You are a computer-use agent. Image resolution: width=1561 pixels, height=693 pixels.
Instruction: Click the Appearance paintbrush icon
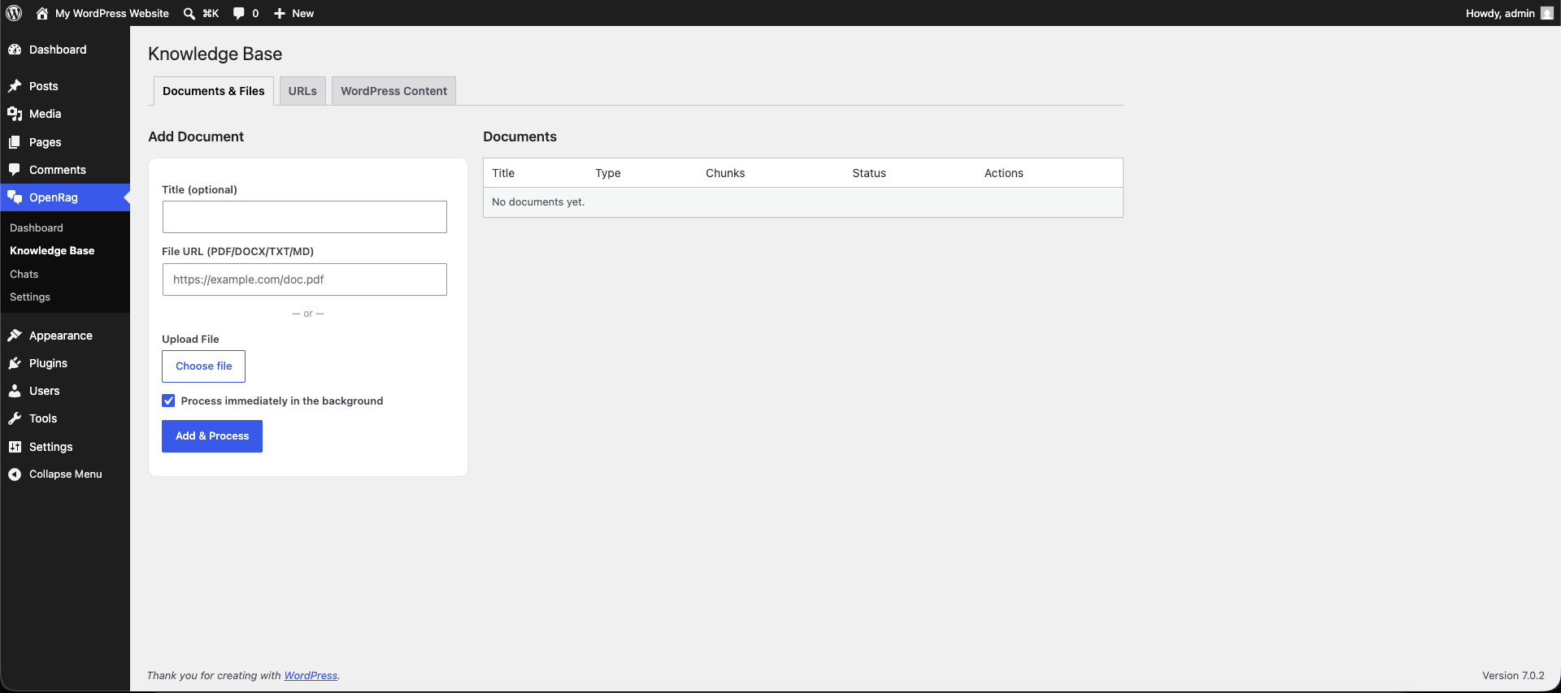tap(15, 336)
